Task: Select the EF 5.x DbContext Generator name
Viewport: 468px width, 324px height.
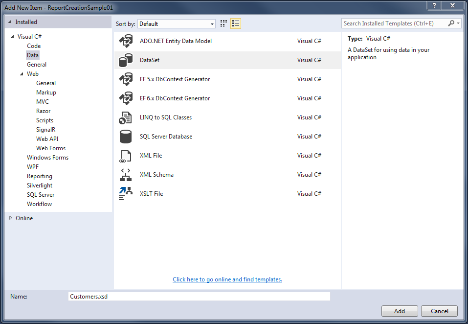Action: [175, 79]
